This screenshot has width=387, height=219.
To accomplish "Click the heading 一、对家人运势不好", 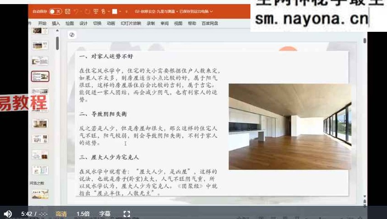I will pos(106,56).
